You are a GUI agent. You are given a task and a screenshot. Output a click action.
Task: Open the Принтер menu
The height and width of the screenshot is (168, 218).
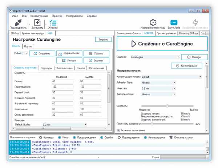click(57, 16)
